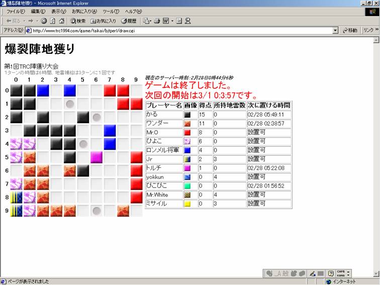
Task: Click the Refresh page icon
Action: click(52, 21)
